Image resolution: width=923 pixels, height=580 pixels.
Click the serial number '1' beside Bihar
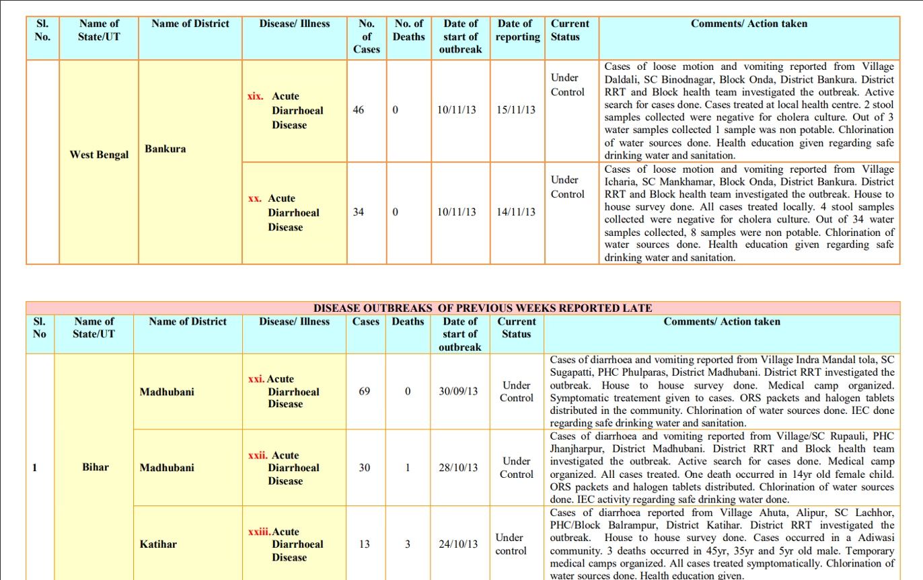pos(34,468)
